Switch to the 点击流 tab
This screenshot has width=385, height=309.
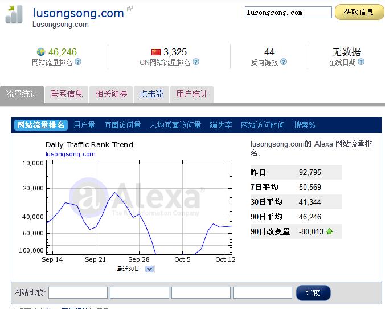(151, 94)
